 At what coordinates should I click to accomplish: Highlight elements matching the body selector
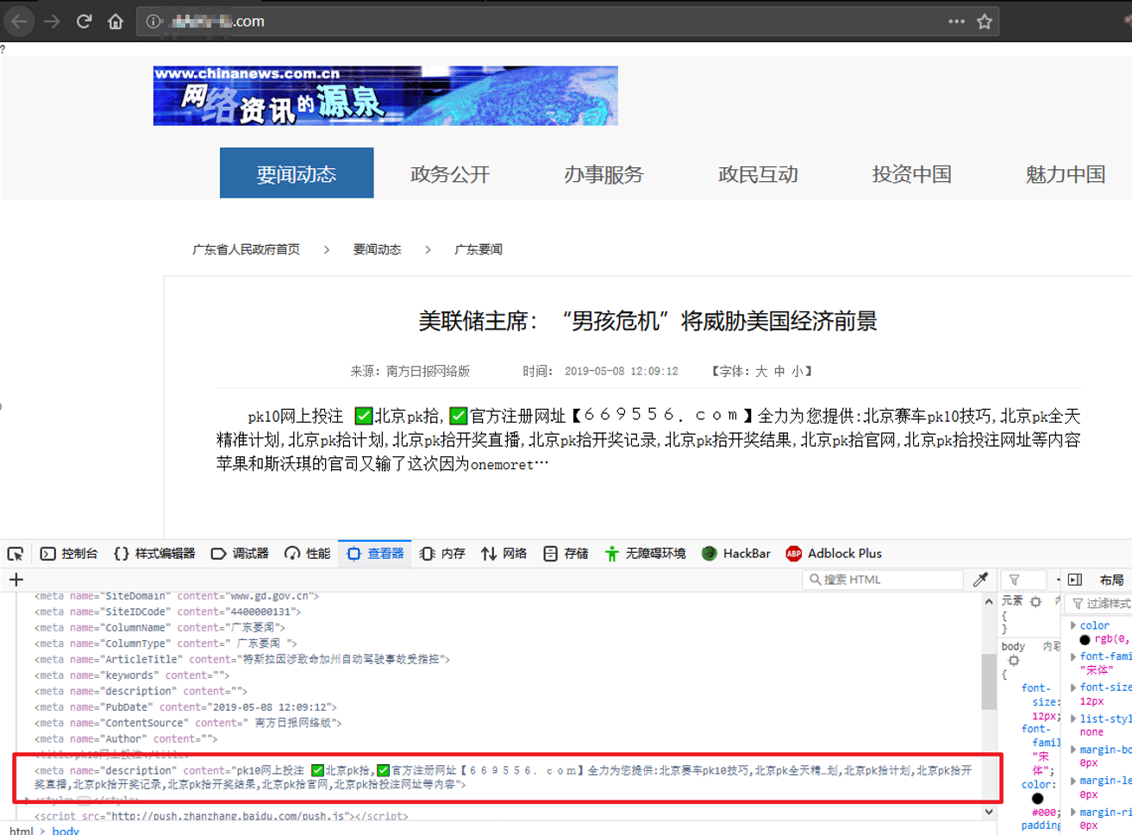1014,661
